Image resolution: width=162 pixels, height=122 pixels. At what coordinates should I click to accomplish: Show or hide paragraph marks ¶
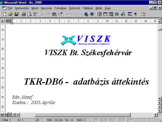(136, 14)
